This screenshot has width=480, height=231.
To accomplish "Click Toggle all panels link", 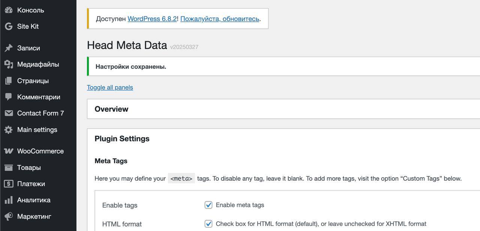I will point(110,87).
